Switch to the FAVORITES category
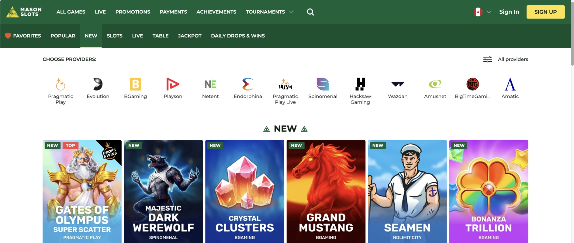The height and width of the screenshot is (243, 574). pos(23,36)
